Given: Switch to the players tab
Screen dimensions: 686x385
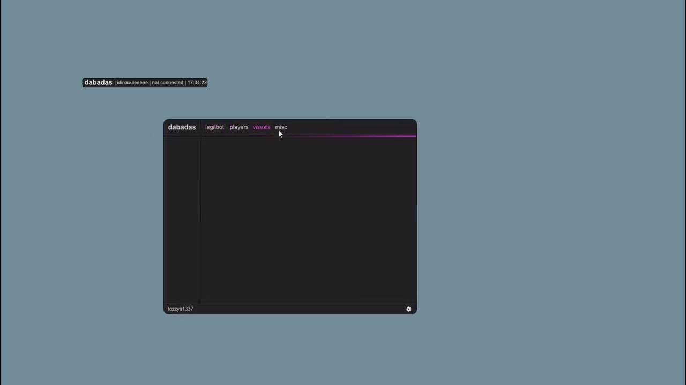Looking at the screenshot, I should [239, 127].
